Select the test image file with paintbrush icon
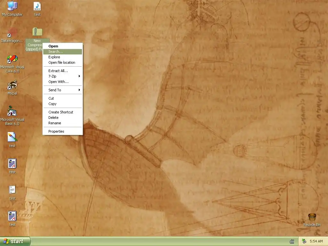The width and height of the screenshot is (328, 246). [x=12, y=140]
